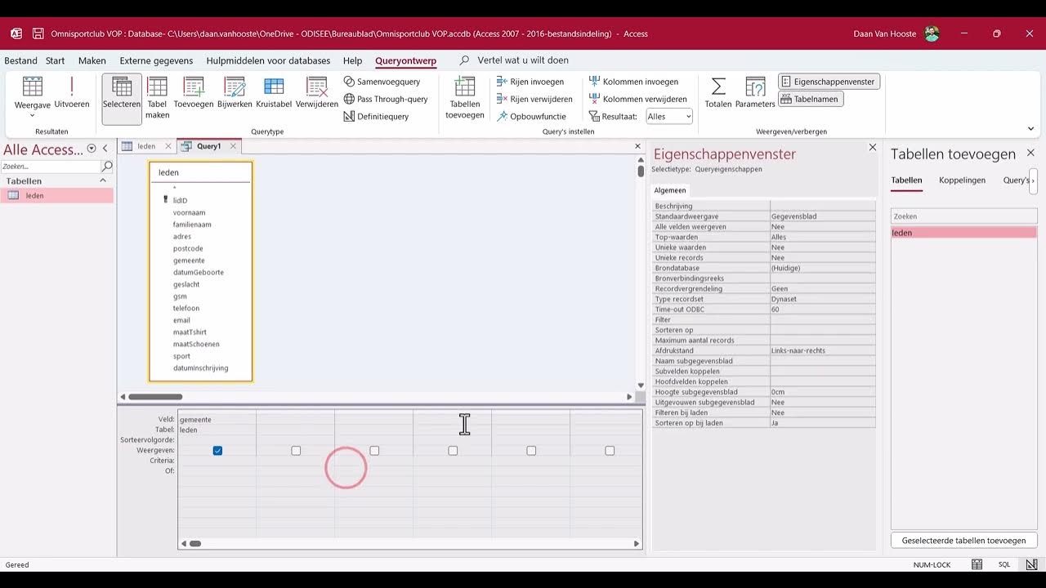The height and width of the screenshot is (588, 1046).
Task: Select the familienaam field in leden
Action: pos(192,225)
